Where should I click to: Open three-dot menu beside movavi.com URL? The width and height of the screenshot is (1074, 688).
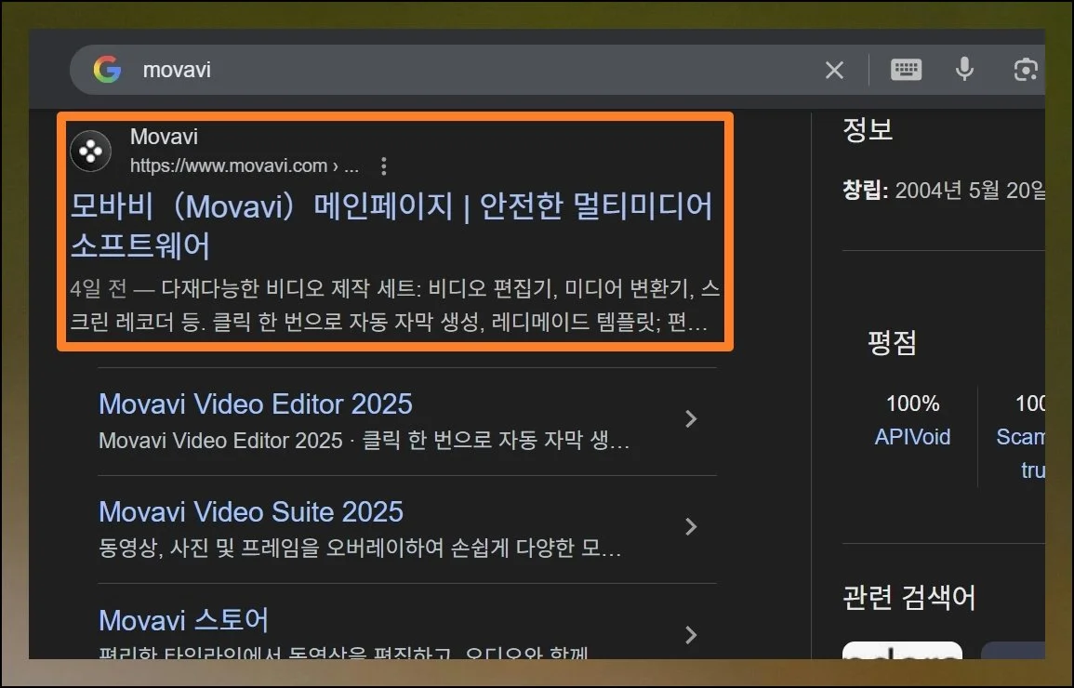[384, 166]
